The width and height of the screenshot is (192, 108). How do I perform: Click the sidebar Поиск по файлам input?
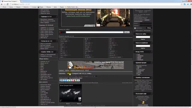click(143, 46)
